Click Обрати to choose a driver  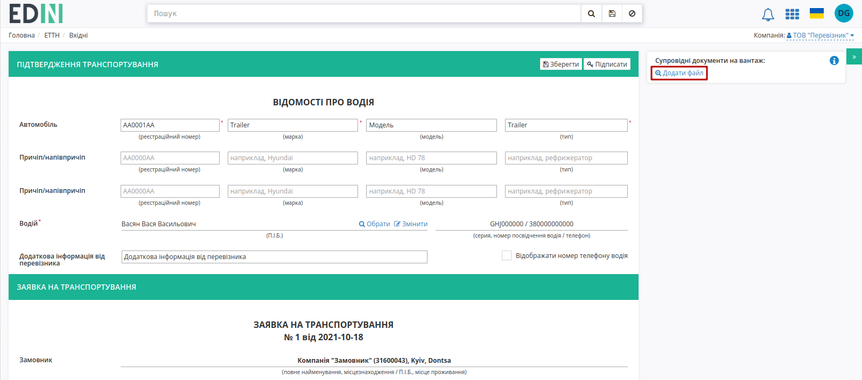click(x=375, y=224)
